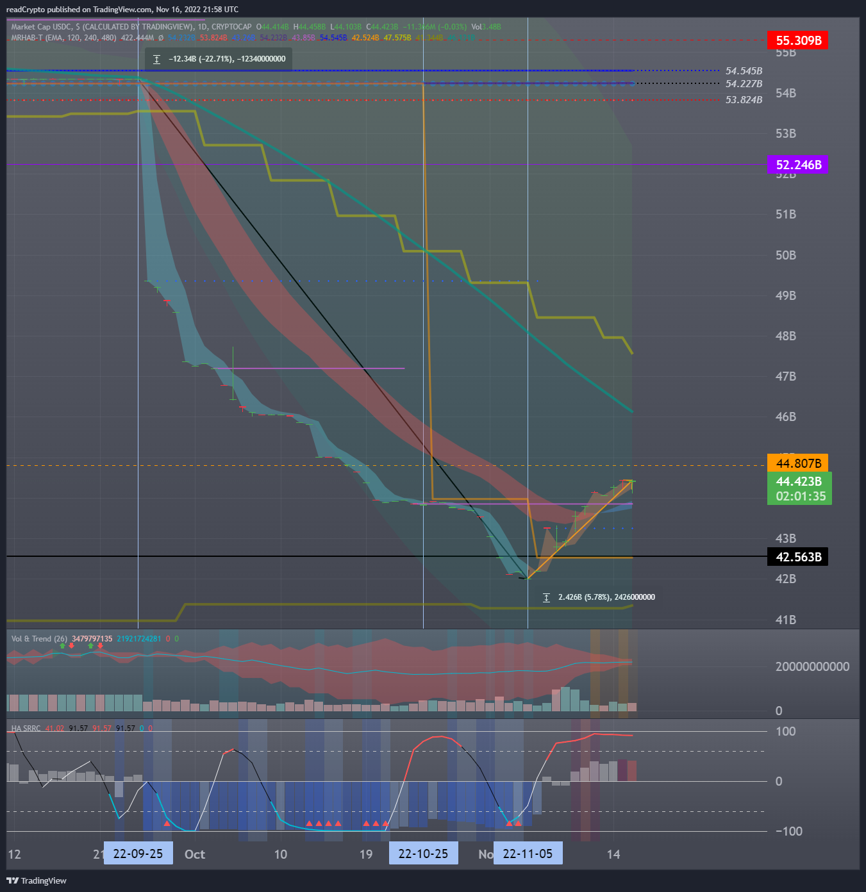Click the purple 52.246B price label
This screenshot has width=866, height=892.
(798, 165)
